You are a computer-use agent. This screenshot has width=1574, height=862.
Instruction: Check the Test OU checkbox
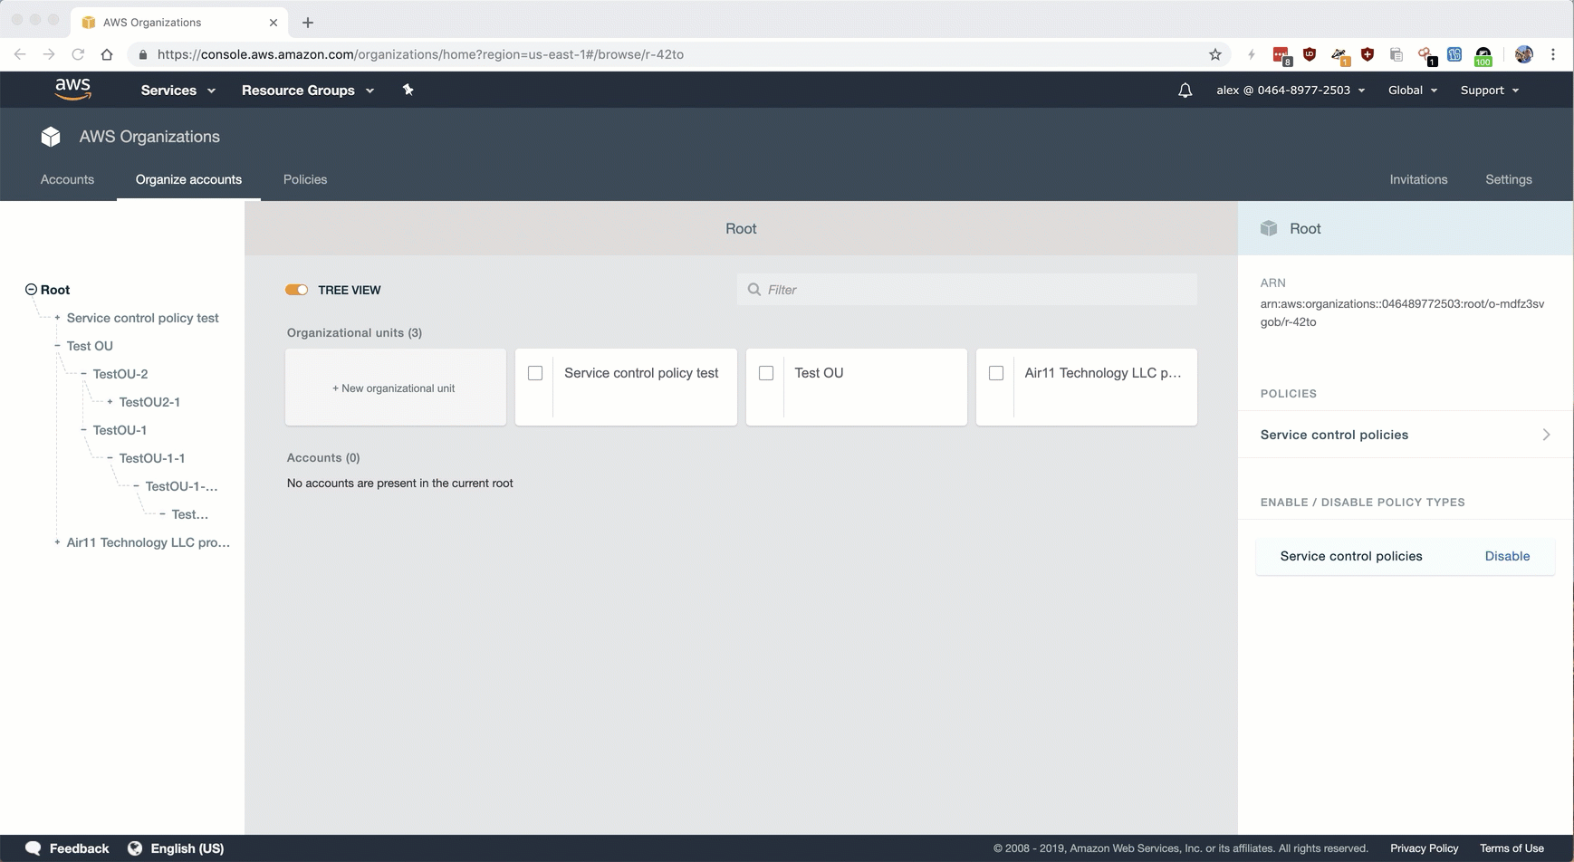click(x=766, y=372)
